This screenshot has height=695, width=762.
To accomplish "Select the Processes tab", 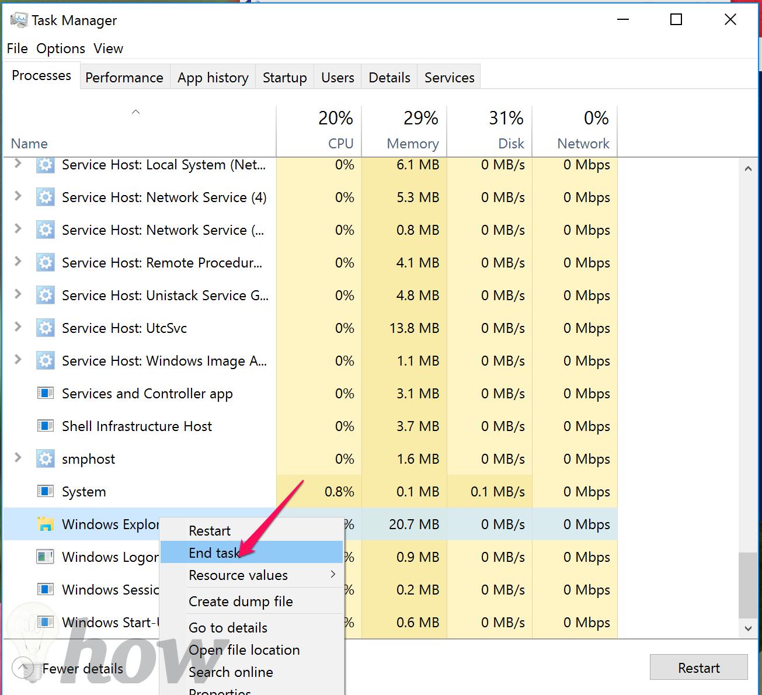I will point(41,76).
